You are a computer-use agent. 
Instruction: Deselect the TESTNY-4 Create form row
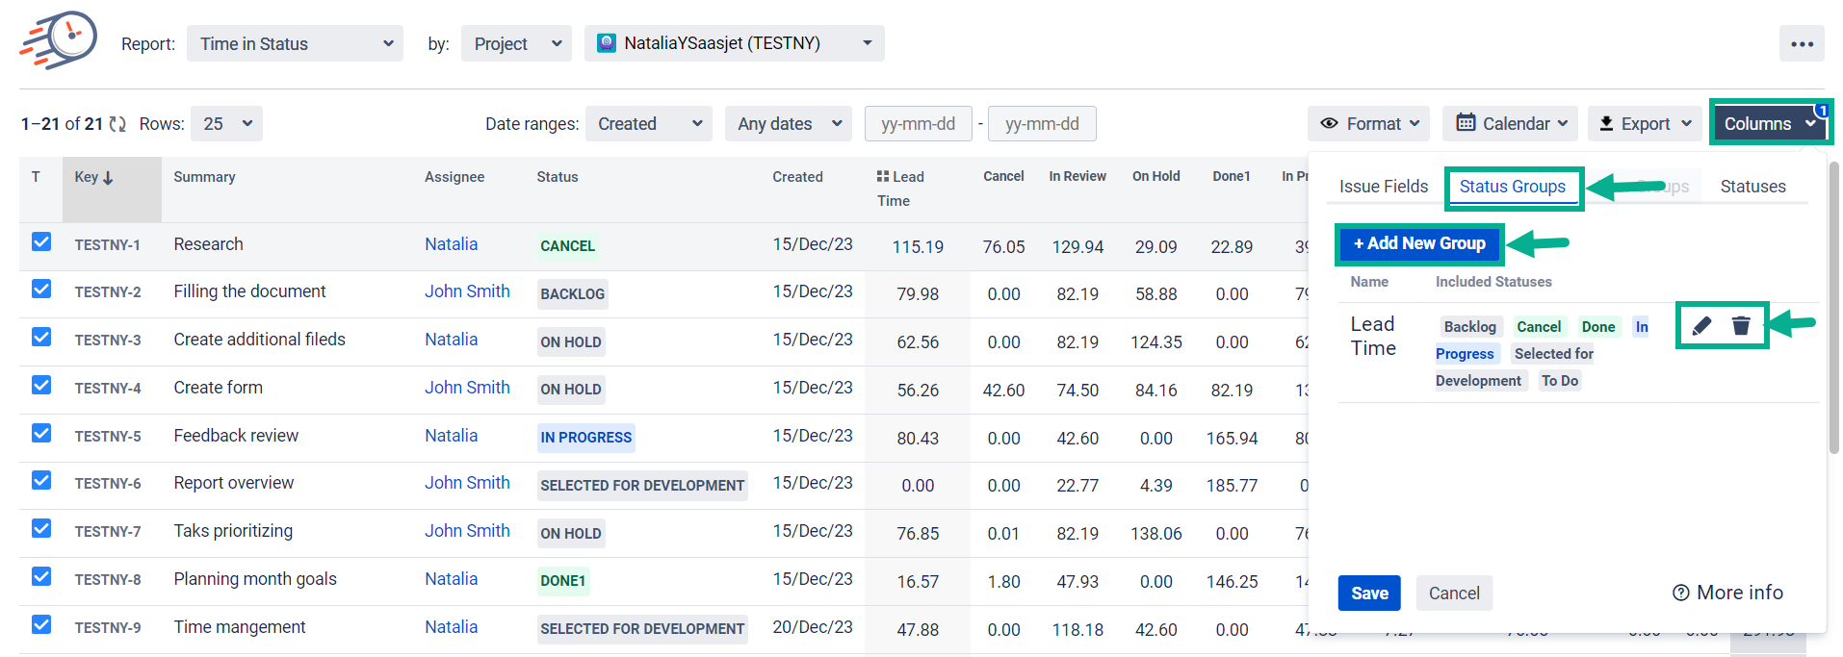[41, 385]
